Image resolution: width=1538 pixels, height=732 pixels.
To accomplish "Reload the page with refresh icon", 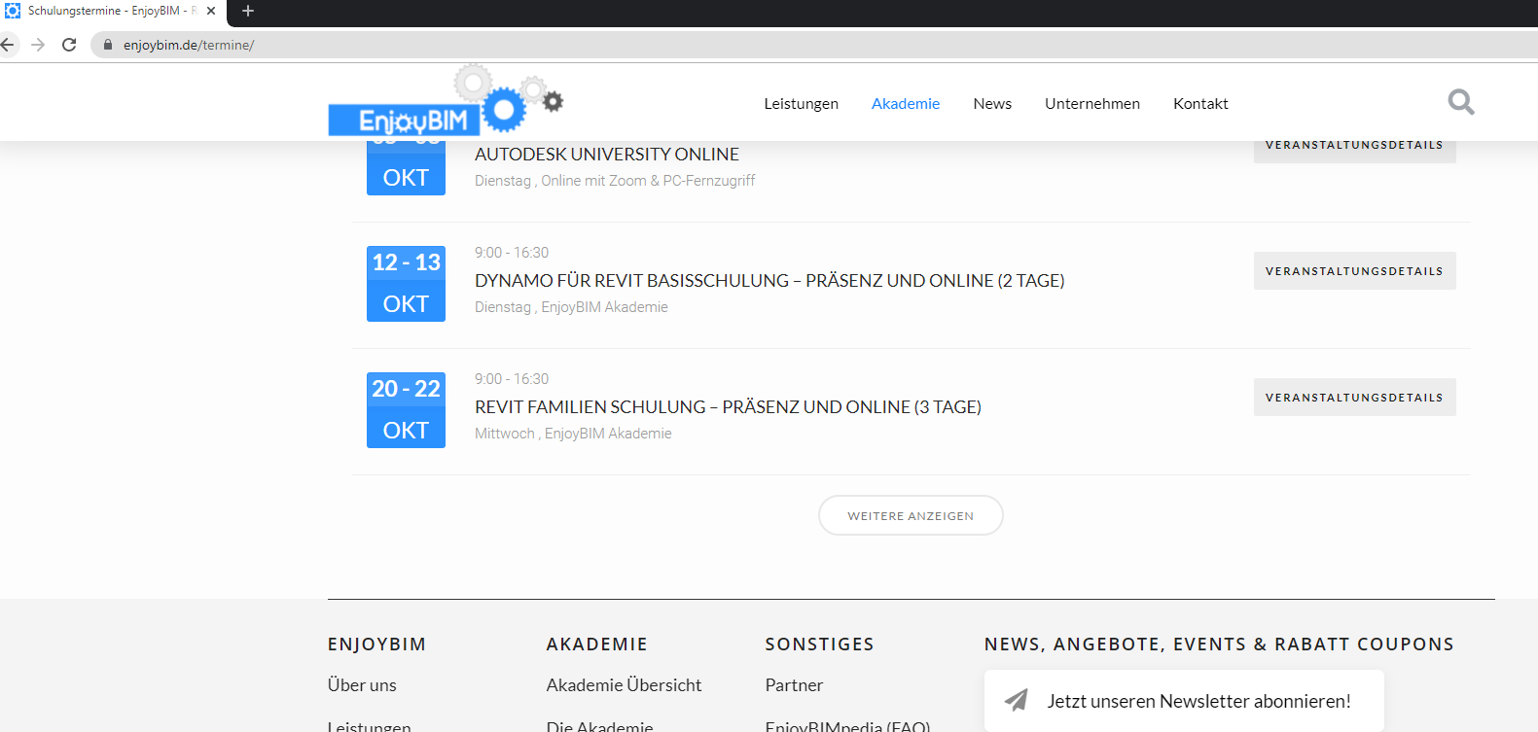I will pos(69,45).
